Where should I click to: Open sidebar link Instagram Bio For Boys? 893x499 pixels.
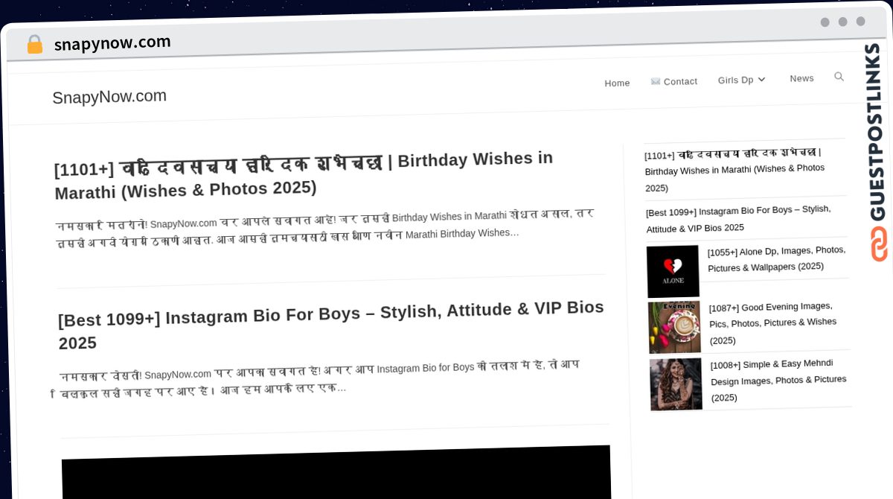tap(738, 218)
